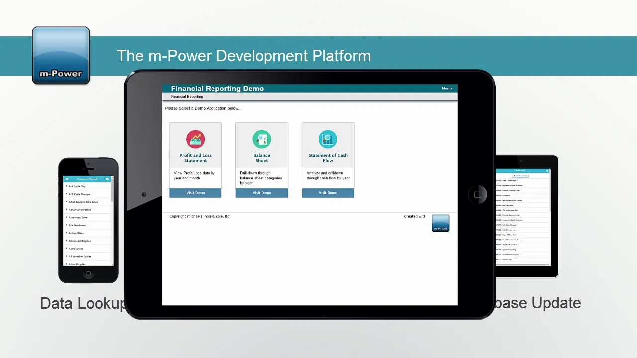
Task: Click 'View Profit/Loss data by year and month'
Action: (x=194, y=176)
